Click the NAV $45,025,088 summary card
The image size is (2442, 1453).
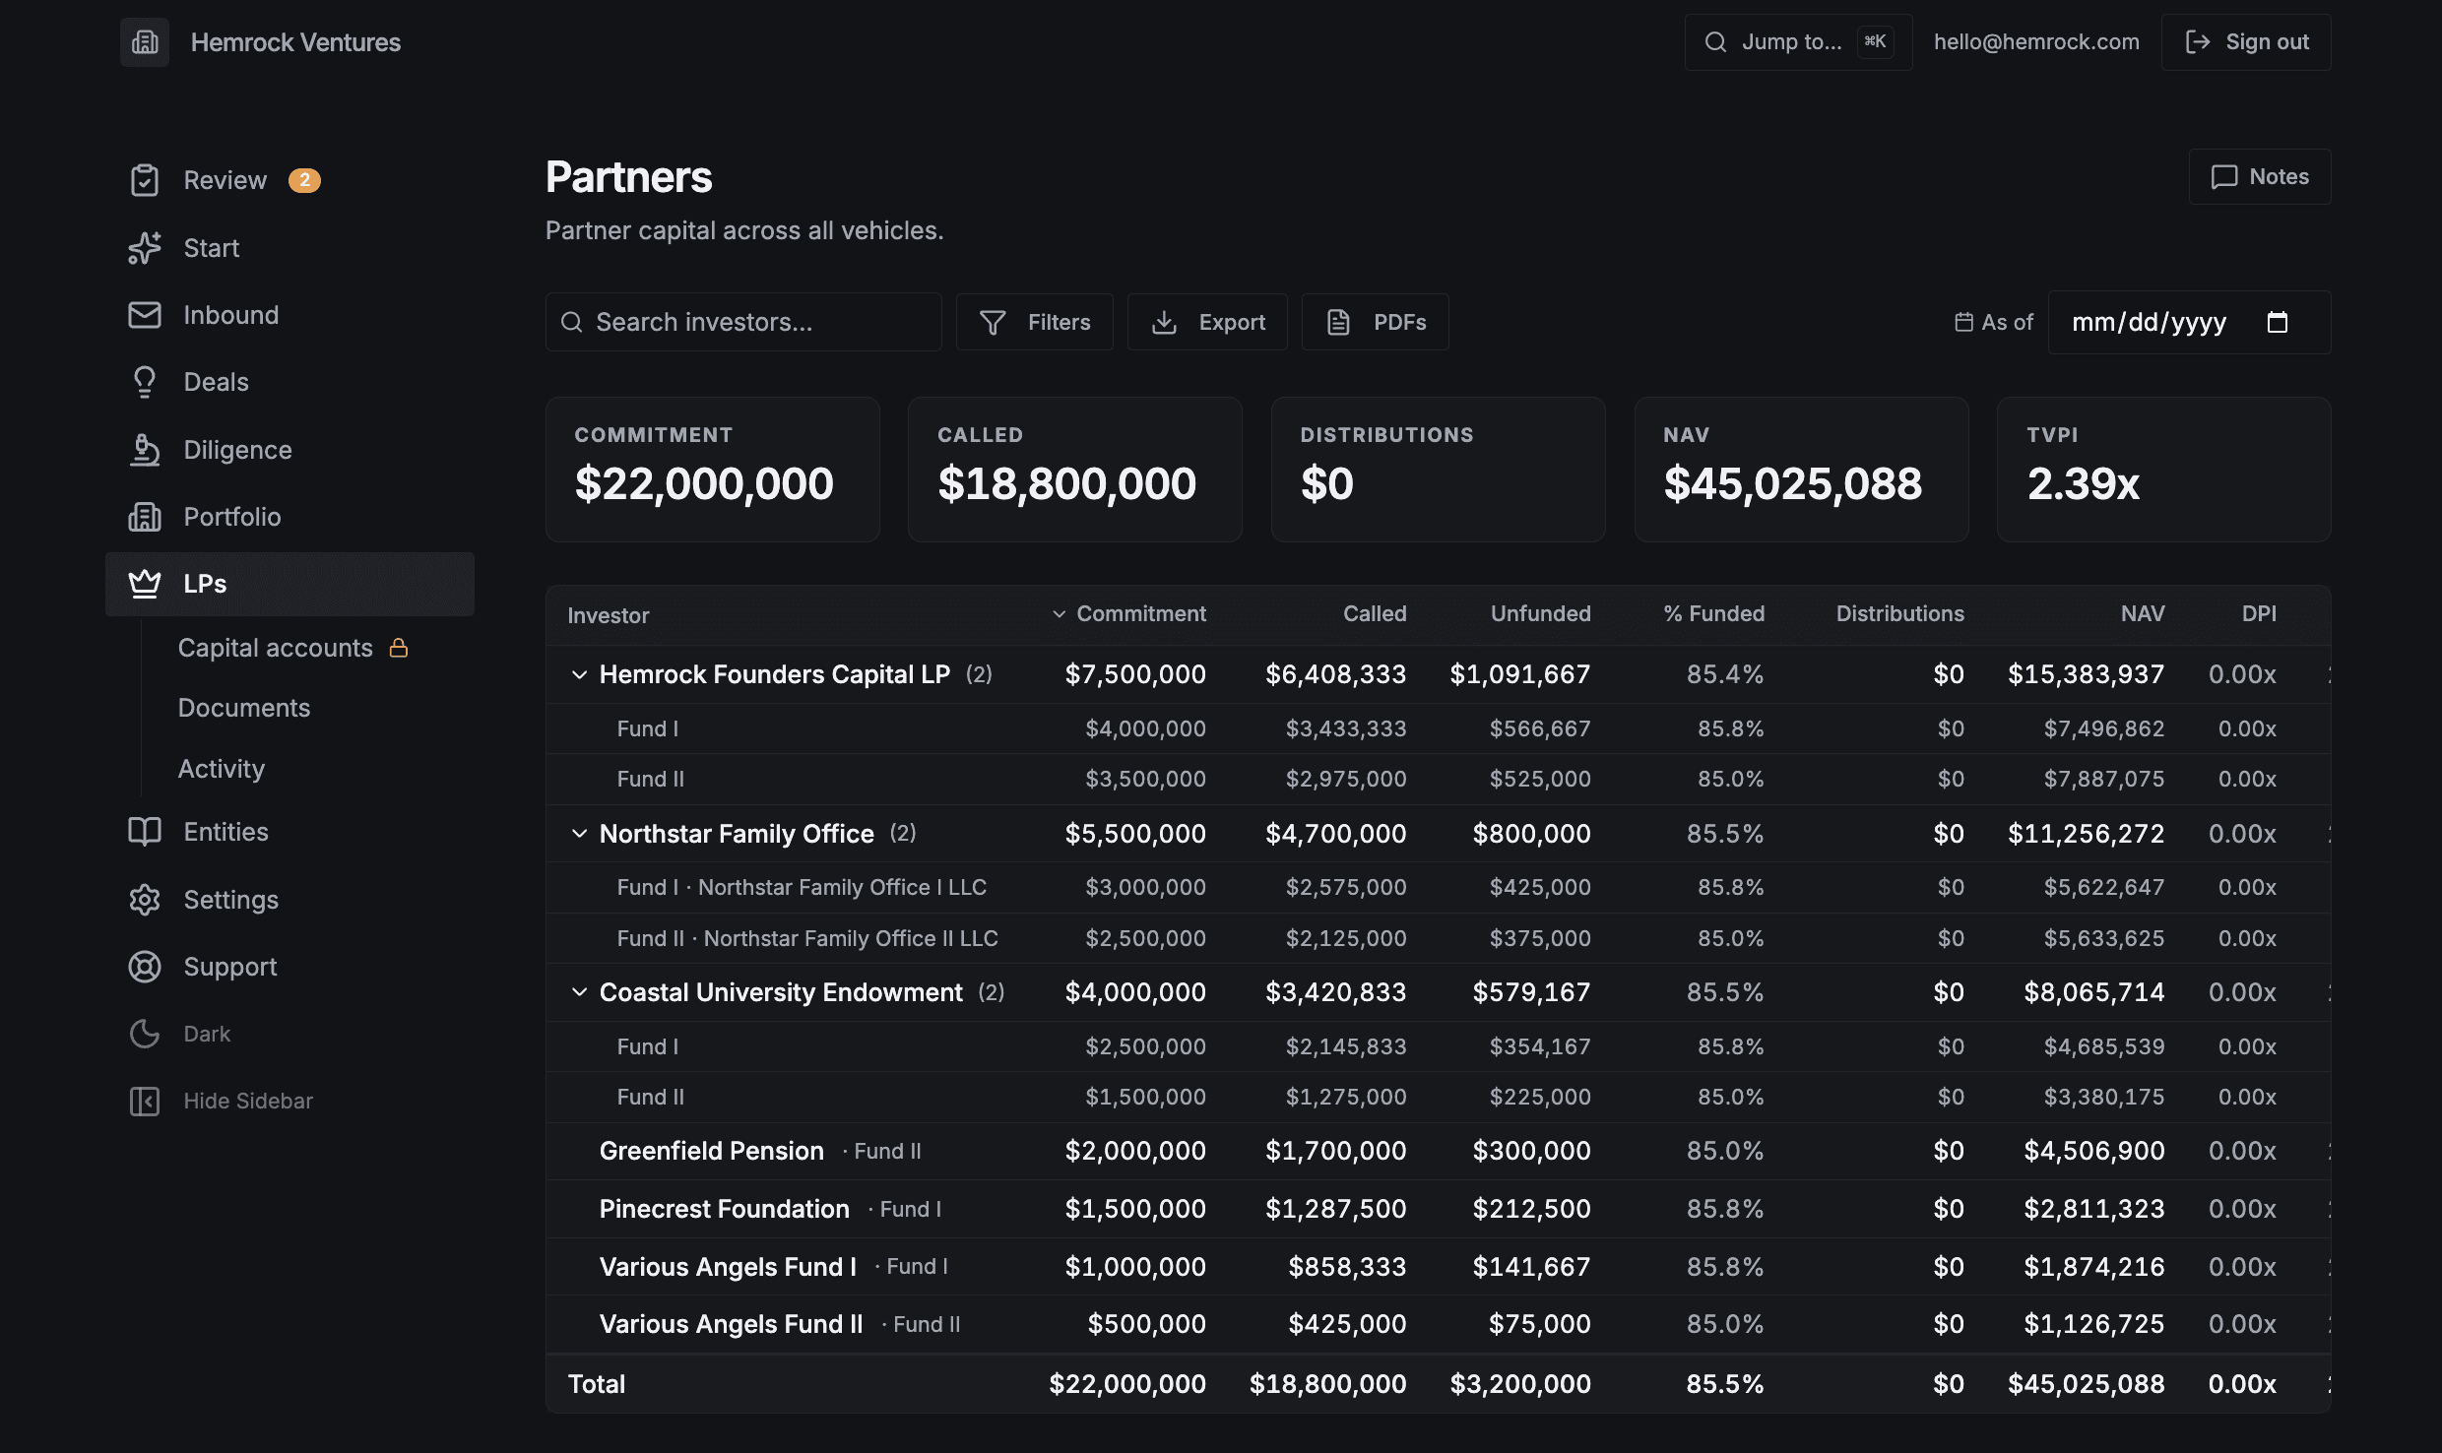point(1801,470)
